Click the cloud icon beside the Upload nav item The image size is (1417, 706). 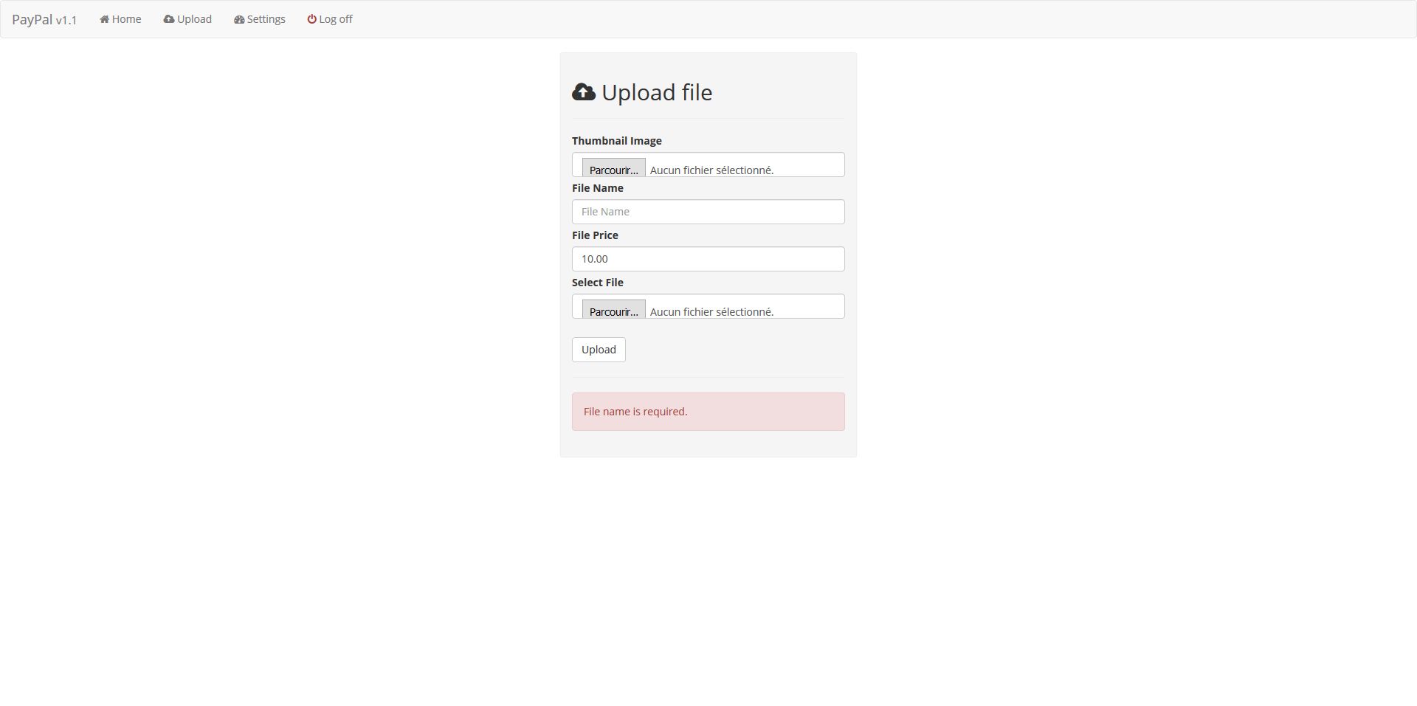[169, 19]
